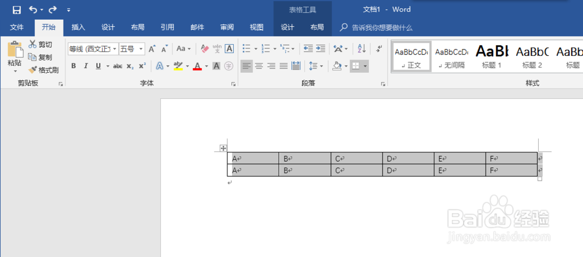Click the numbering list icon
The height and width of the screenshot is (257, 583).
[266, 49]
